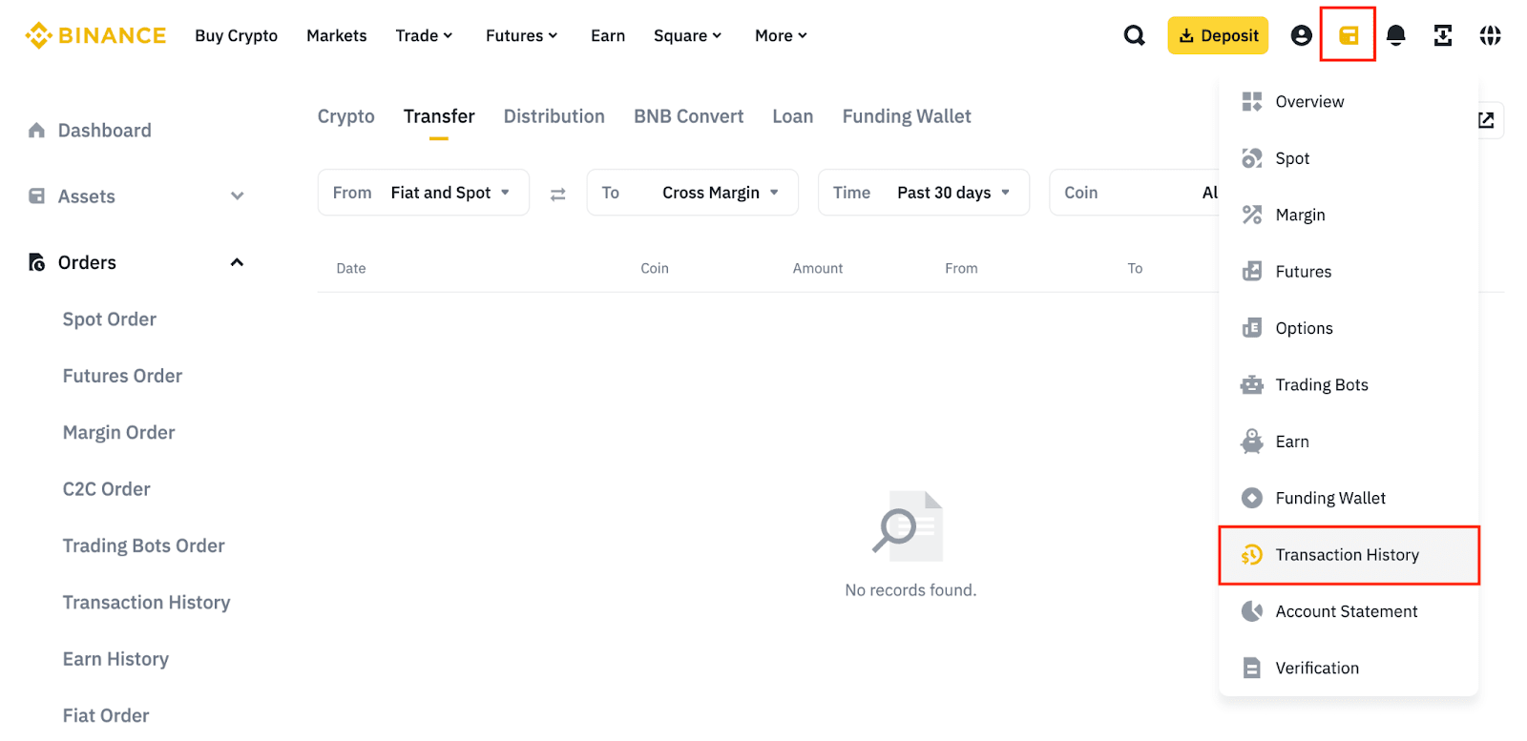Click the Futures wallet icon
Screen dimensions: 1527x741
click(x=1251, y=271)
